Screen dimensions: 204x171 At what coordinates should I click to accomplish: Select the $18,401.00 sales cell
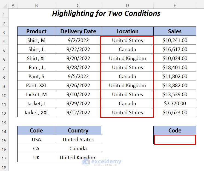pos(175,67)
